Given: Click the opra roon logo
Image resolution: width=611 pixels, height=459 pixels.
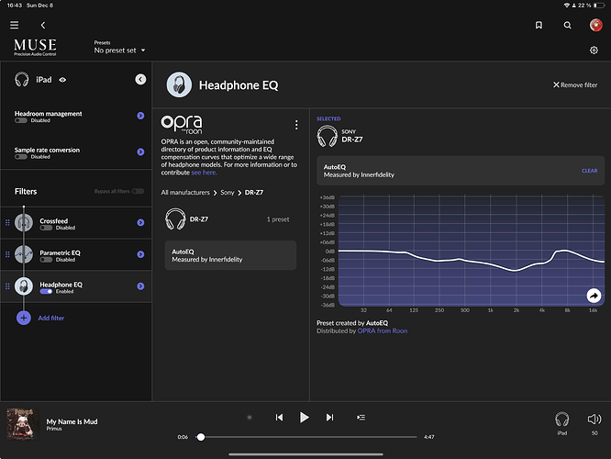Looking at the screenshot, I should coord(182,125).
